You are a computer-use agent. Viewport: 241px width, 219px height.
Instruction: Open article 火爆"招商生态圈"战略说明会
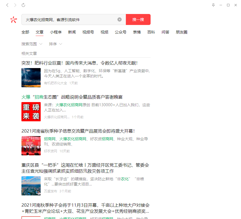(72, 97)
